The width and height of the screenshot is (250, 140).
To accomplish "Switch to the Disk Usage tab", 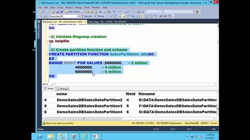I will pos(107,22).
